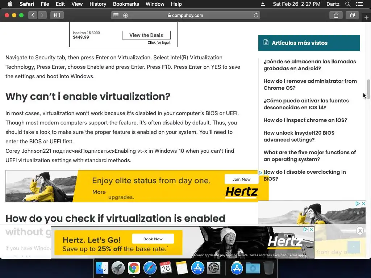Image resolution: width=371 pixels, height=278 pixels.
Task: Click the Dartz user name in menu bar
Action: pyautogui.click(x=333, y=4)
